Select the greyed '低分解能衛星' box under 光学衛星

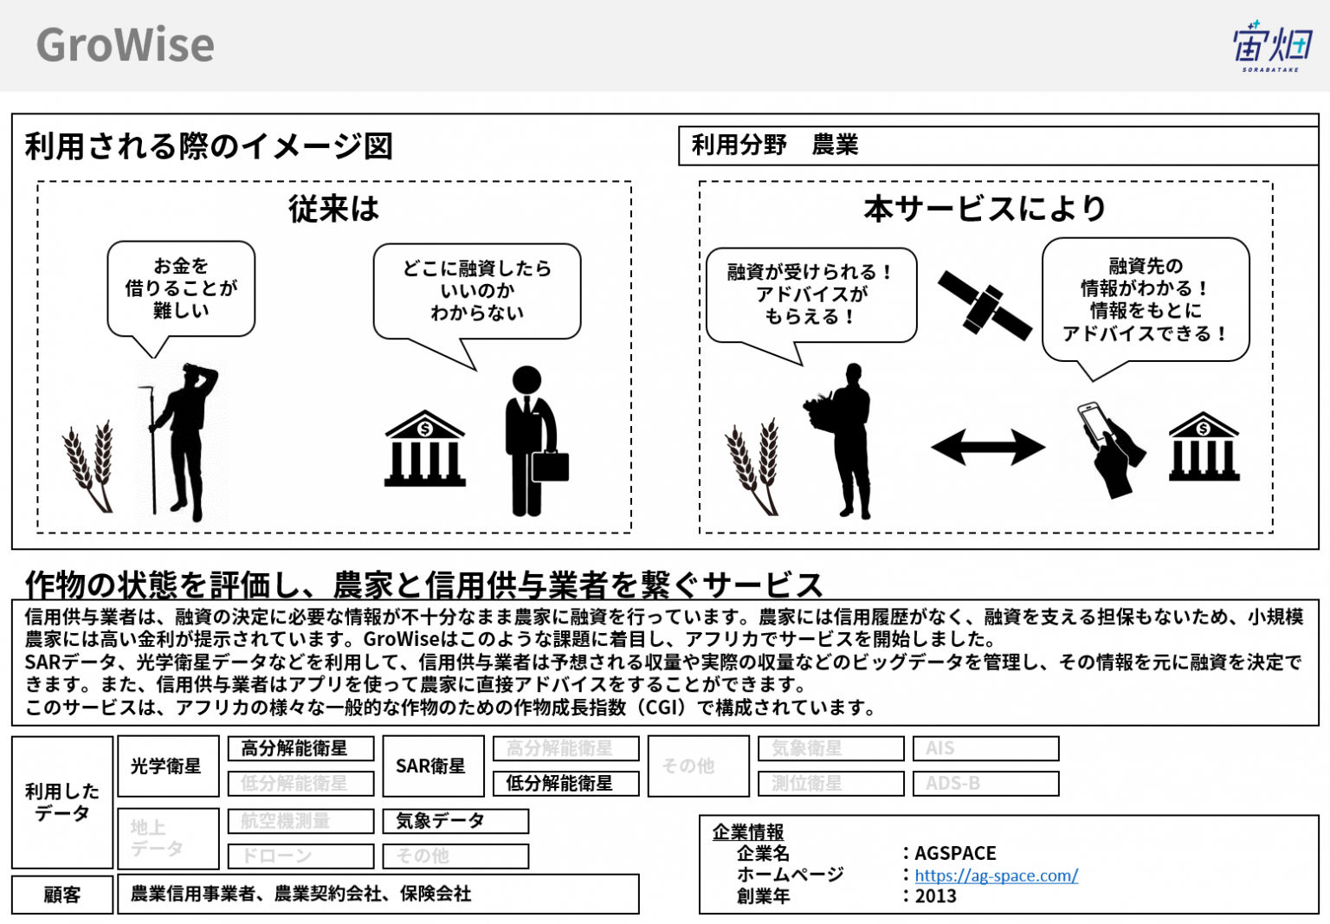pyautogui.click(x=301, y=783)
